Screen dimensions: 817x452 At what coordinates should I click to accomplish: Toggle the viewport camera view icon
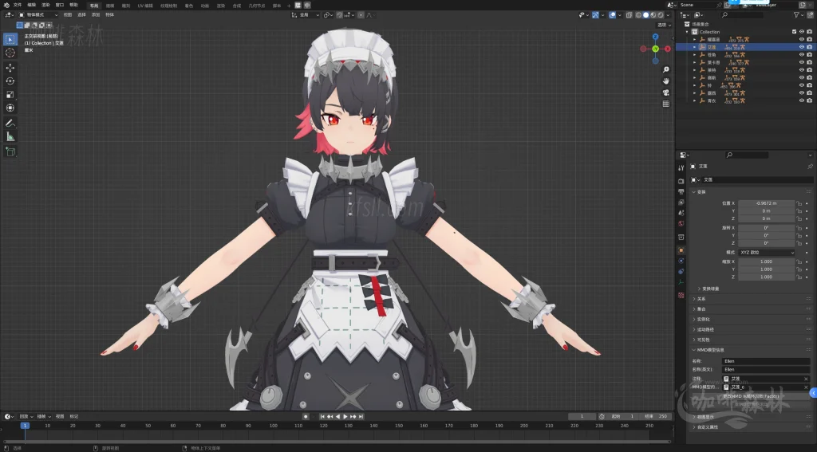tap(666, 92)
